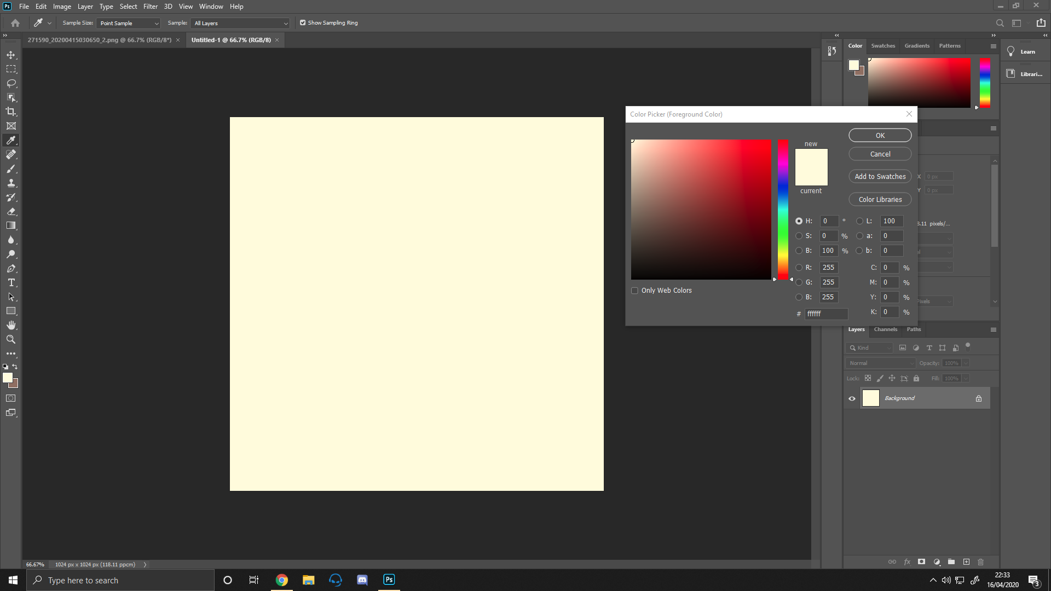
Task: Open the Sample Size dropdown
Action: pos(129,23)
